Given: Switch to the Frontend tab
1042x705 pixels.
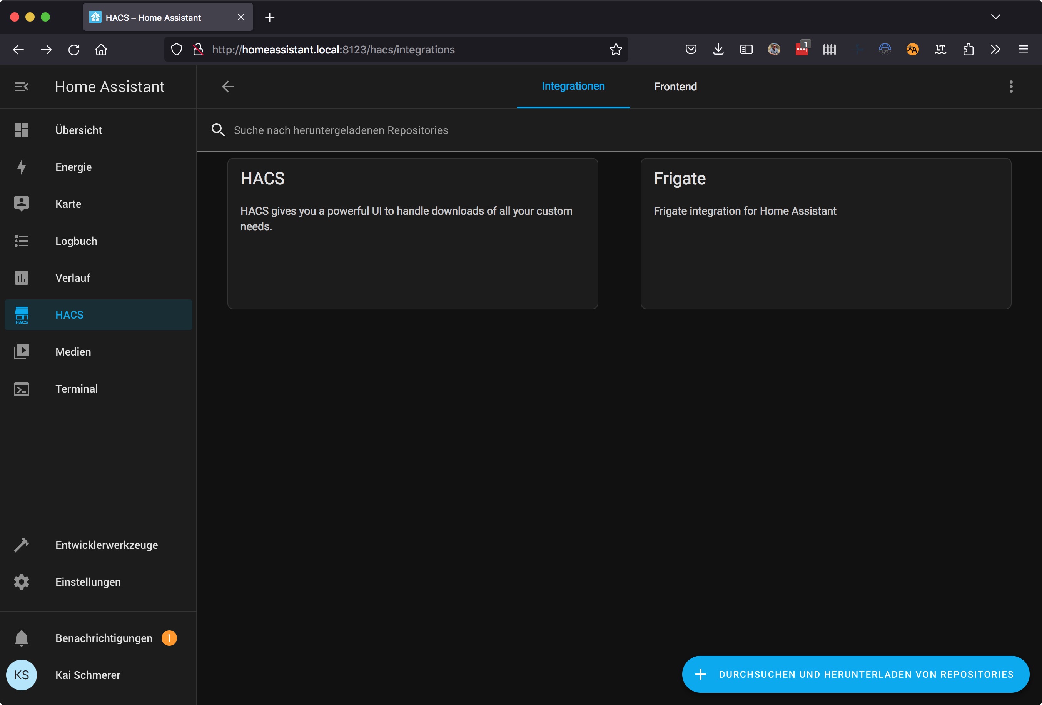Looking at the screenshot, I should 675,87.
